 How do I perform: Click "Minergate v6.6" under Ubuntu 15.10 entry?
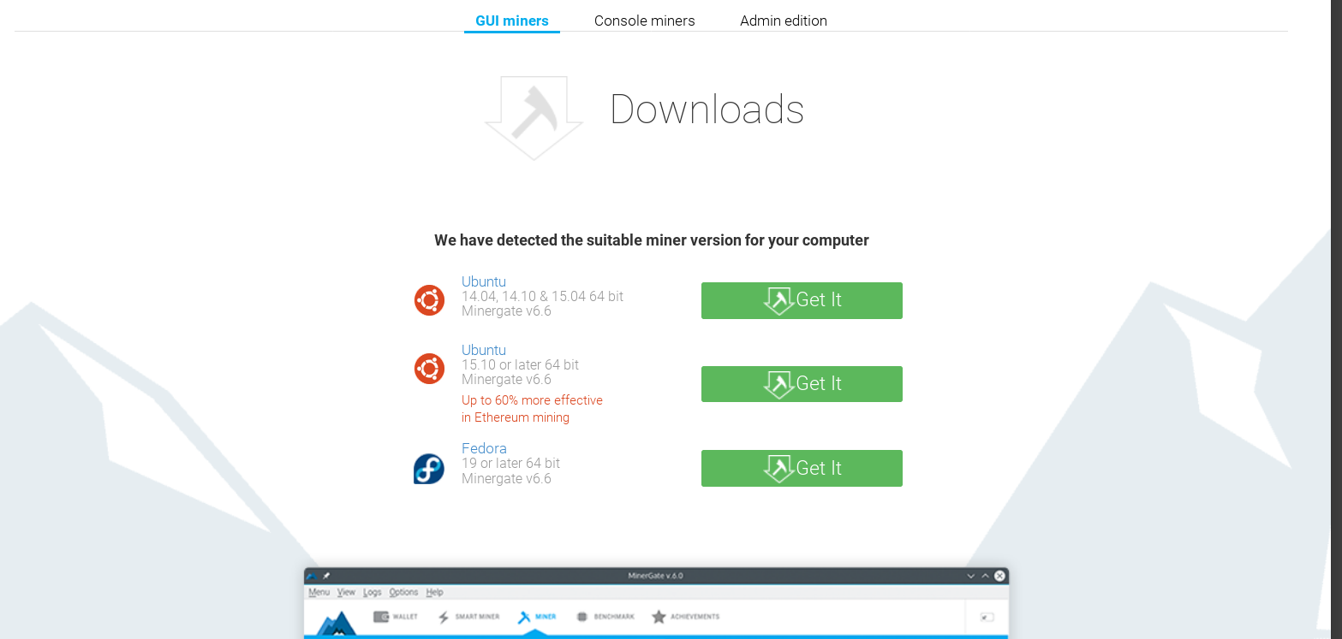tap(506, 380)
